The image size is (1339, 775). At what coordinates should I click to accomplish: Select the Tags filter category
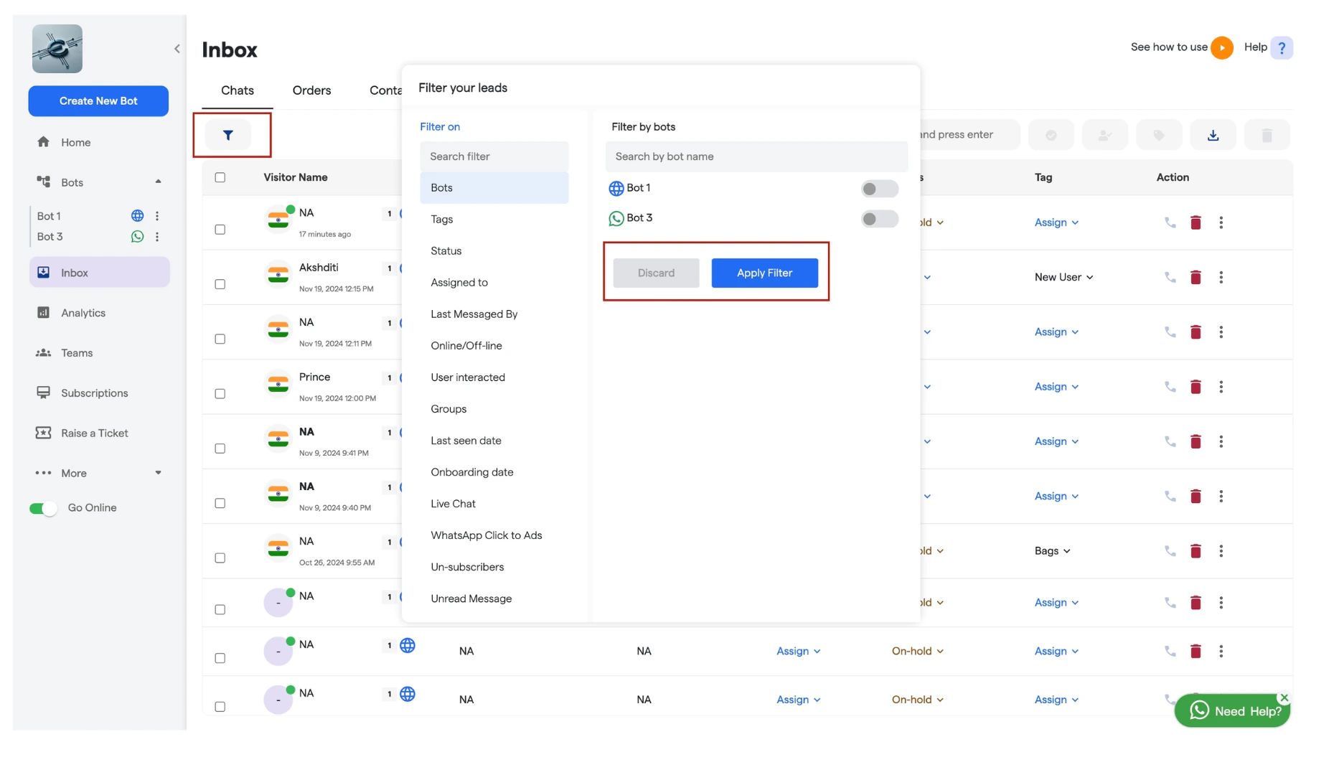pos(494,220)
